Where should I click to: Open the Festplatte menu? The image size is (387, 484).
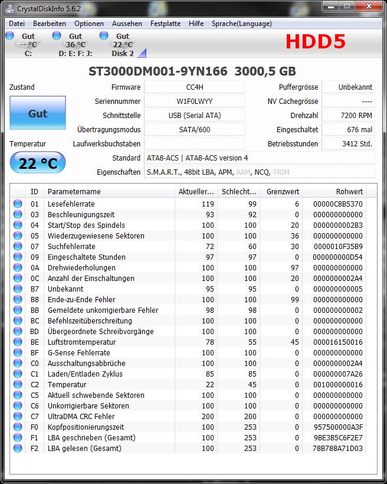pyautogui.click(x=165, y=24)
